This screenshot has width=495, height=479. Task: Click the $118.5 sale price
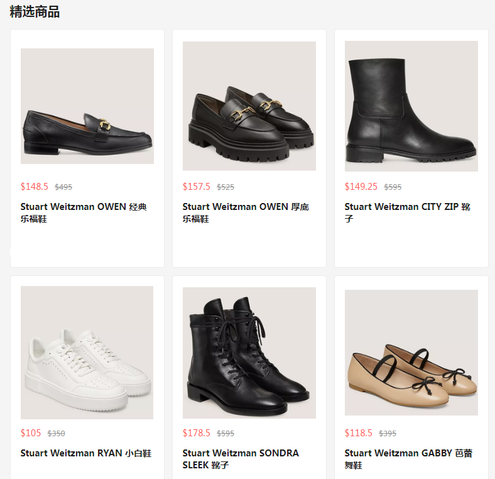click(x=358, y=433)
